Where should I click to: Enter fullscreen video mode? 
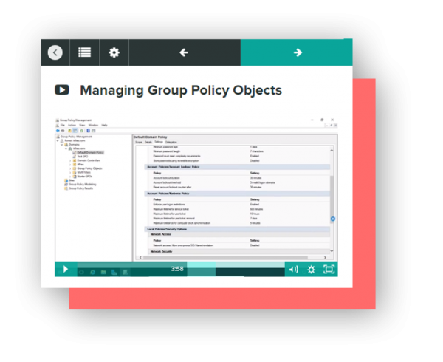(x=329, y=270)
